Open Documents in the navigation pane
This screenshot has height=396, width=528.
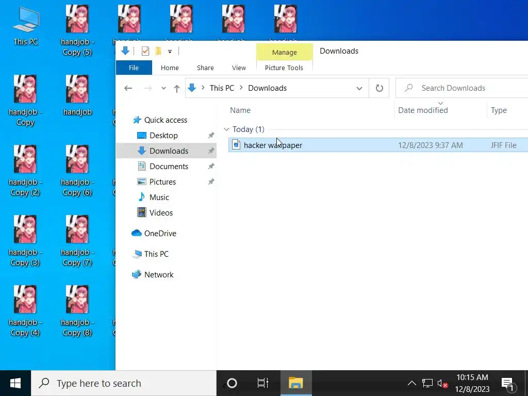click(x=169, y=167)
